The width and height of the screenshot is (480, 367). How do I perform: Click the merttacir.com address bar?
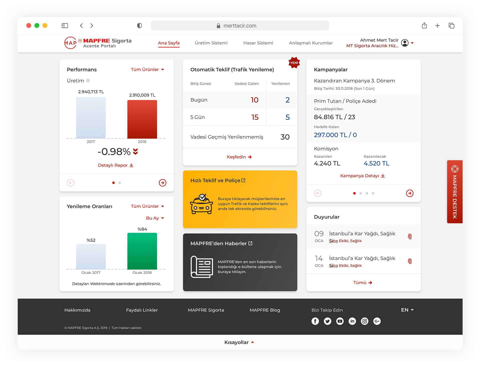pyautogui.click(x=240, y=25)
